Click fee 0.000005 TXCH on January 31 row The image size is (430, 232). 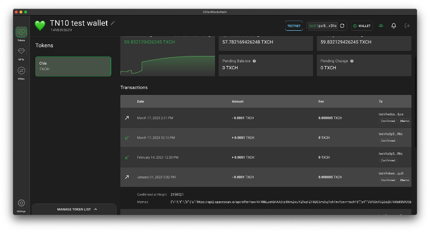(330, 177)
